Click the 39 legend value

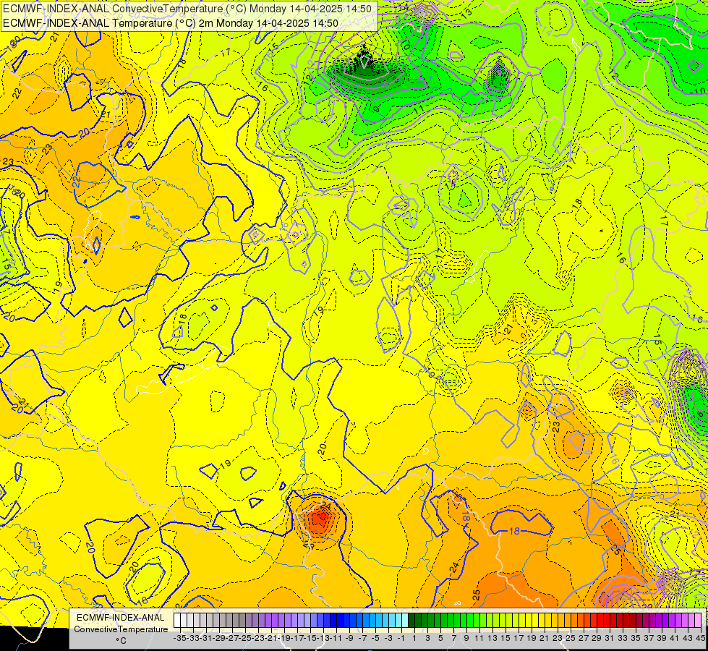(662, 638)
